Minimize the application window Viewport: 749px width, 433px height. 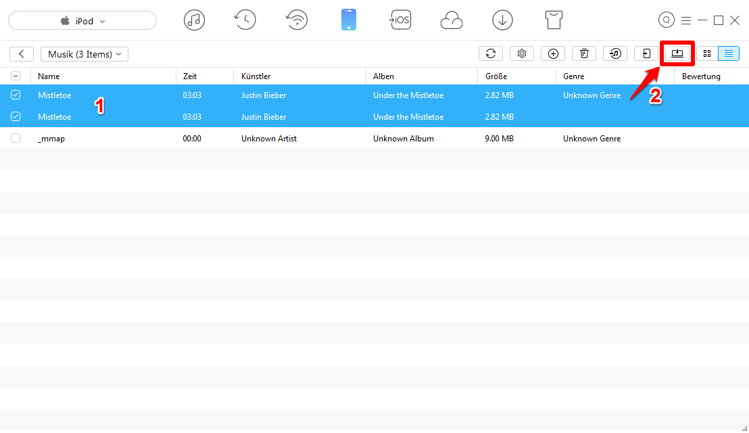tap(702, 20)
